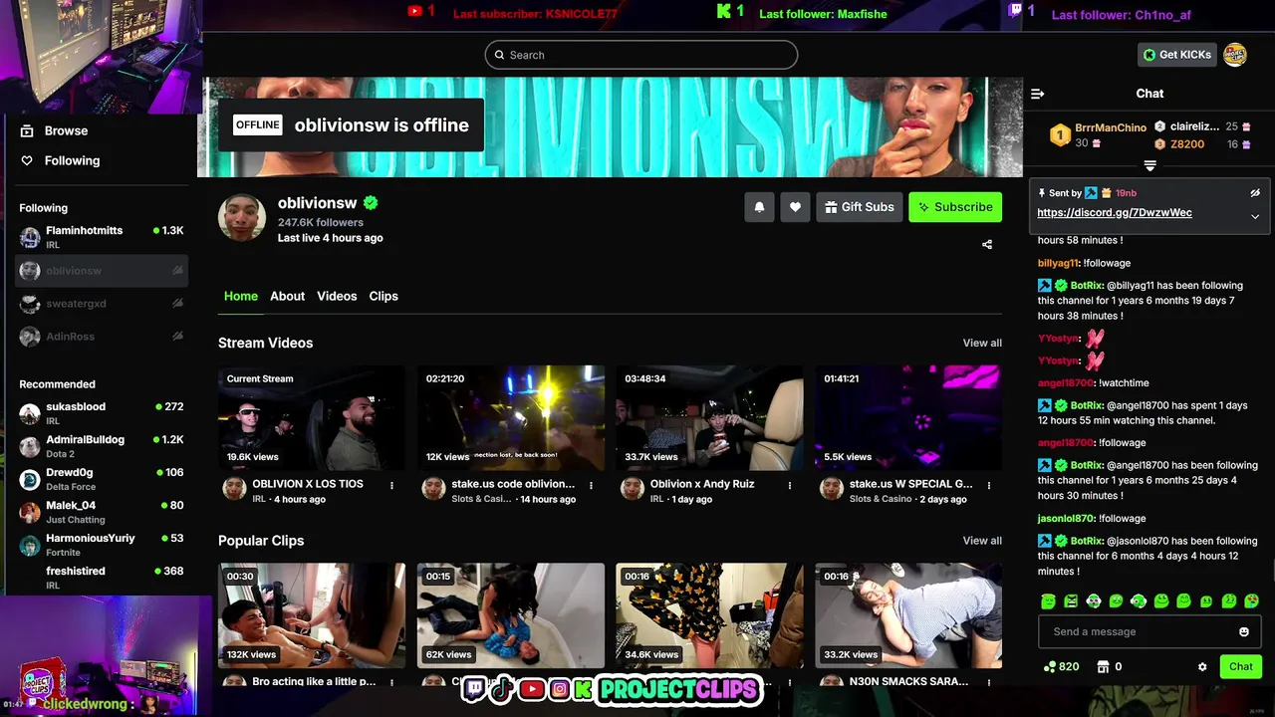1275x717 pixels.
Task: Click the Following heart sidebar icon
Action: pos(27,160)
